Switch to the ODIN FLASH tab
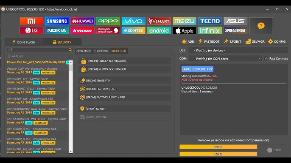This screenshot has width=291, height=163. (24, 42)
